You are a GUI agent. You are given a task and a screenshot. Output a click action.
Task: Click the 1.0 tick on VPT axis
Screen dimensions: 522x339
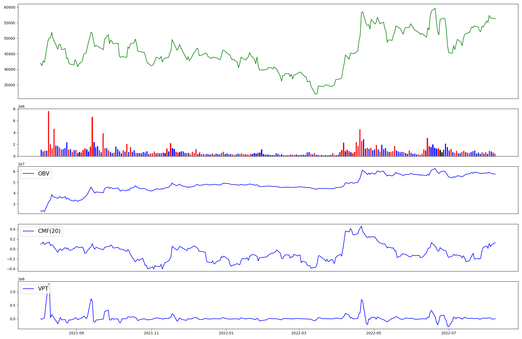(13, 292)
